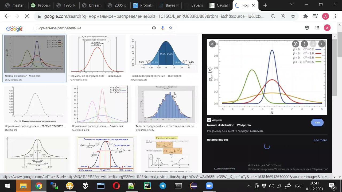342x192 pixels.
Task: Switch to the 2005_pr tab
Action: point(118,5)
